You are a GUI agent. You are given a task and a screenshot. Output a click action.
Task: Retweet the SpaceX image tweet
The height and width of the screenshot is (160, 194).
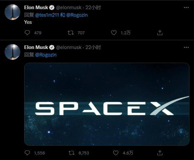(72, 153)
